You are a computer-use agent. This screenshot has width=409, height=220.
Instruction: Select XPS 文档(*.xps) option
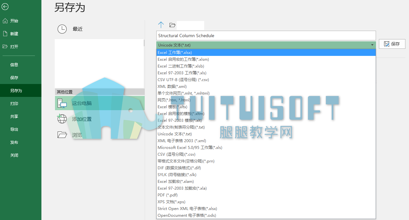266,202
